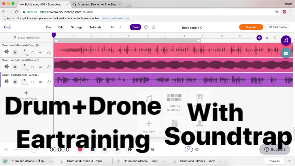
Task: Open the music loops library button
Action: 286,40
